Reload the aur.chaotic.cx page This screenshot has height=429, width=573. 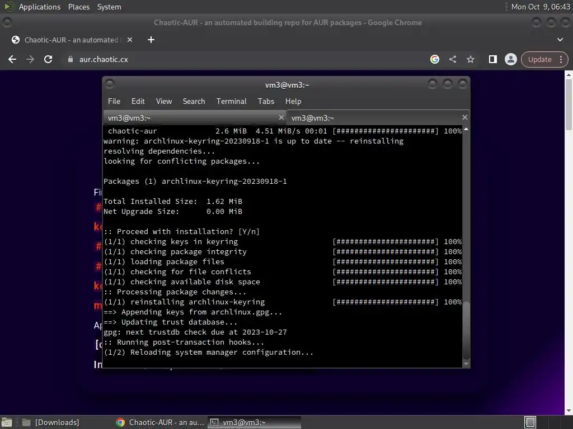[48, 59]
